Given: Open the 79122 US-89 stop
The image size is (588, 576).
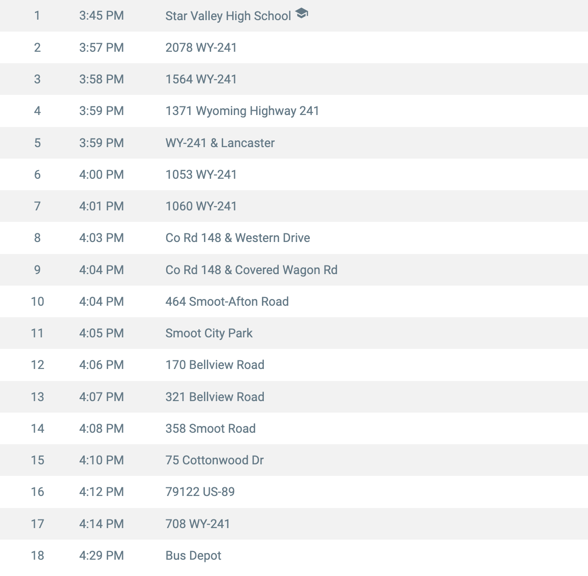Looking at the screenshot, I should [x=200, y=492].
